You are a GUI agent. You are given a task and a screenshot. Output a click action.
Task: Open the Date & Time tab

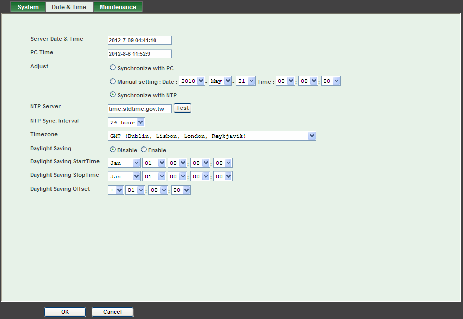pos(69,7)
